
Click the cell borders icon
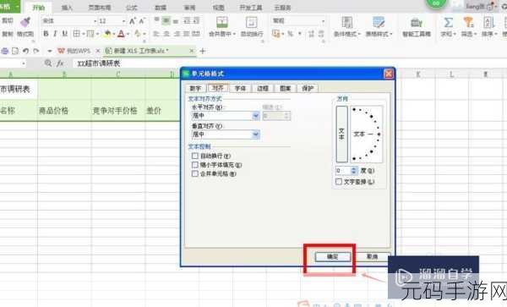[x=76, y=33]
